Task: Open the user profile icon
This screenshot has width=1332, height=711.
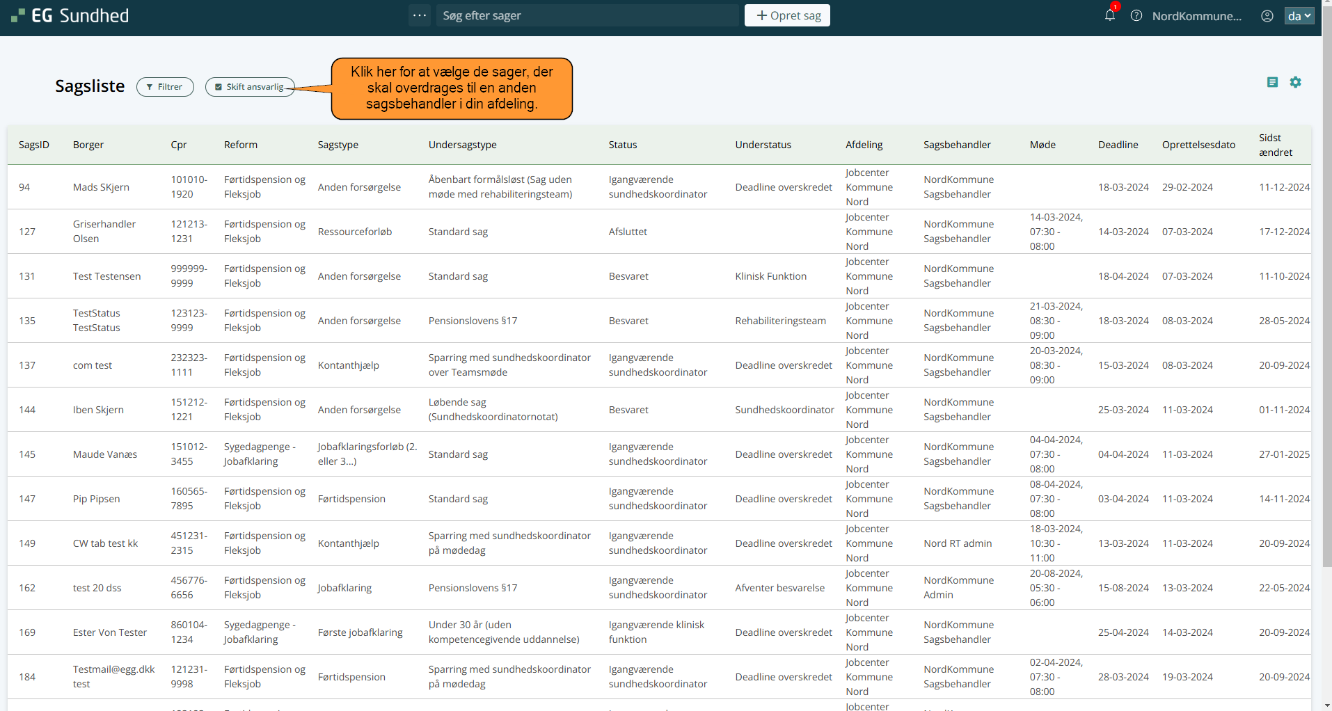Action: (x=1267, y=15)
